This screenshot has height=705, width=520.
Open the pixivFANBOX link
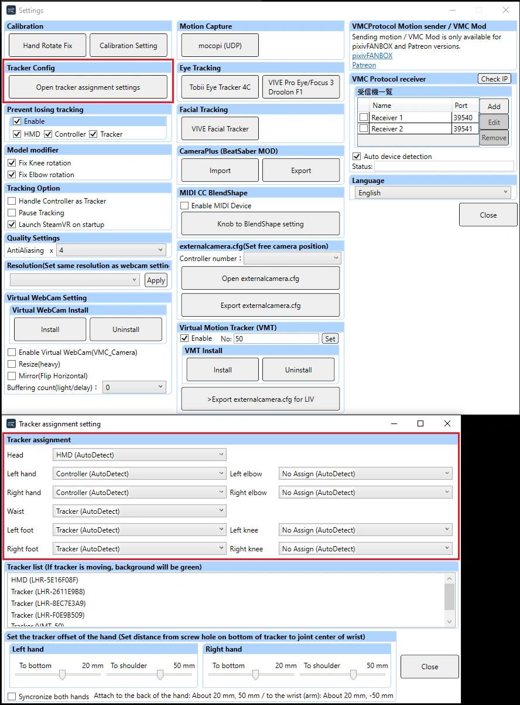click(x=372, y=56)
